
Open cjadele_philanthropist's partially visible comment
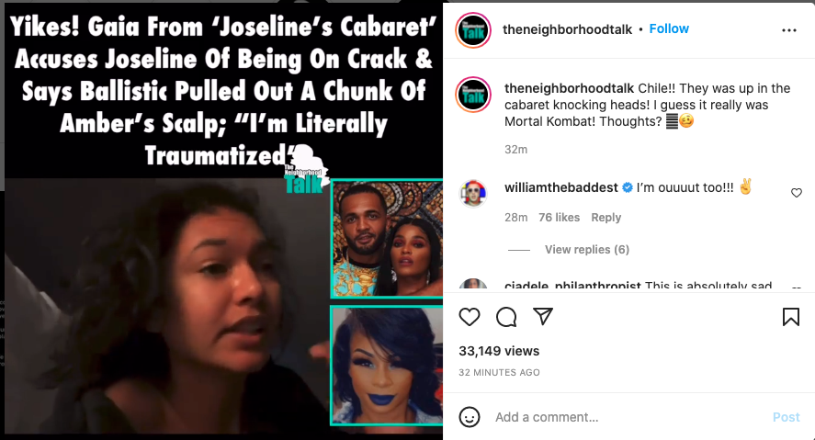(639, 285)
